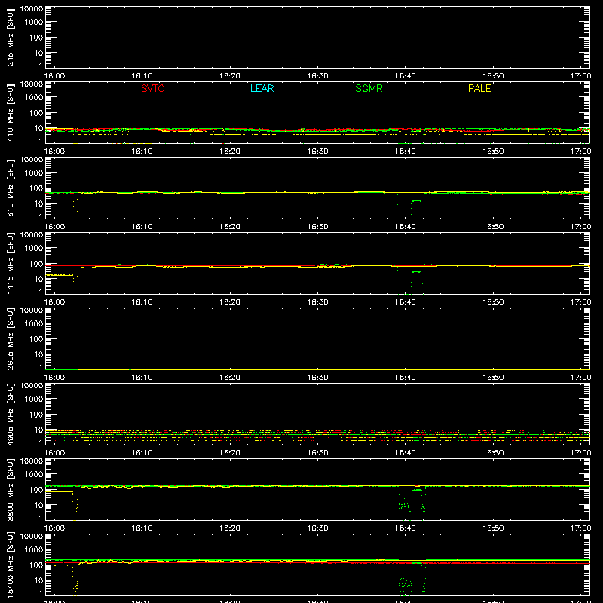Select the 245 MHz [SFU] axis title

point(10,37)
